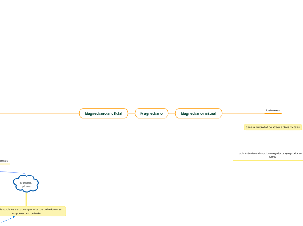The width and height of the screenshot is (303, 226).
Task: Click connector between Magnetismo and Magnetismo natural
Action: (171, 113)
